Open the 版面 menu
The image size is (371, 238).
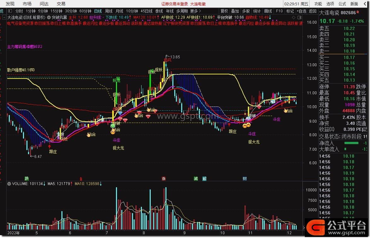[354, 4]
